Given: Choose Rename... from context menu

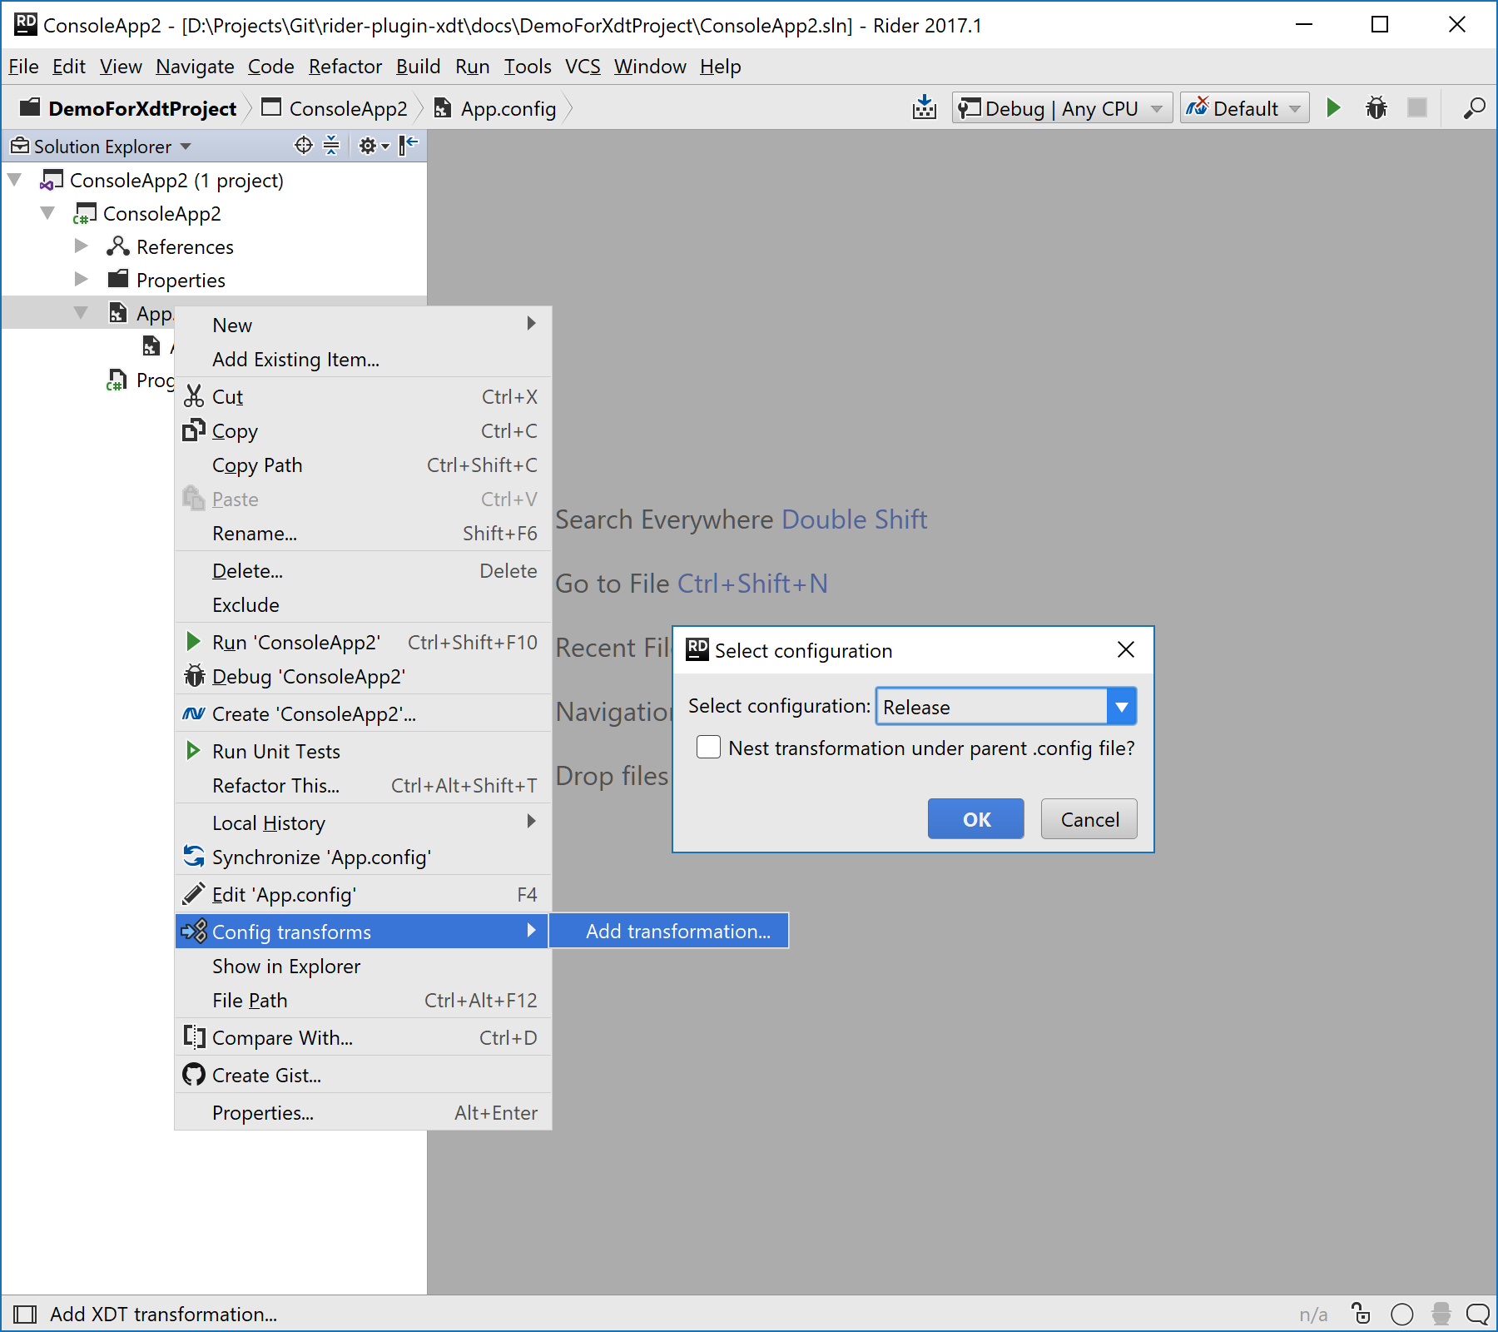Looking at the screenshot, I should 363,534.
